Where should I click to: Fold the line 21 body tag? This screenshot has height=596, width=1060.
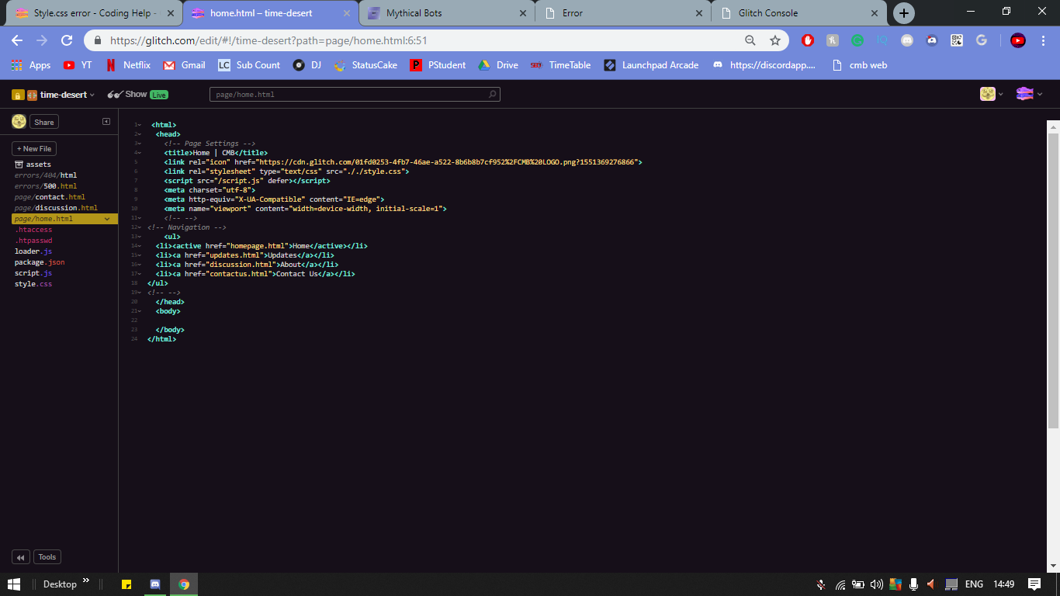point(139,311)
